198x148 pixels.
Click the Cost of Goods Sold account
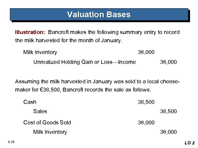click(47, 123)
